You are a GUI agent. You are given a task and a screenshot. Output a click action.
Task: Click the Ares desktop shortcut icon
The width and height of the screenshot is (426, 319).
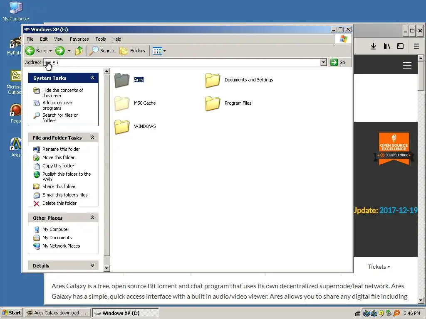[x=16, y=144]
